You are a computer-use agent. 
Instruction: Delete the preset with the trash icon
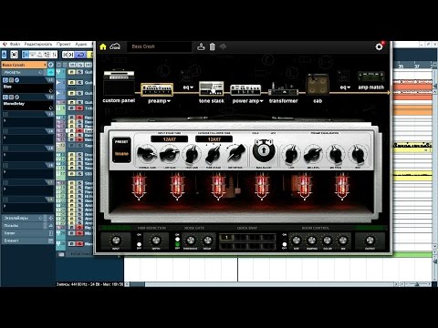click(x=213, y=46)
